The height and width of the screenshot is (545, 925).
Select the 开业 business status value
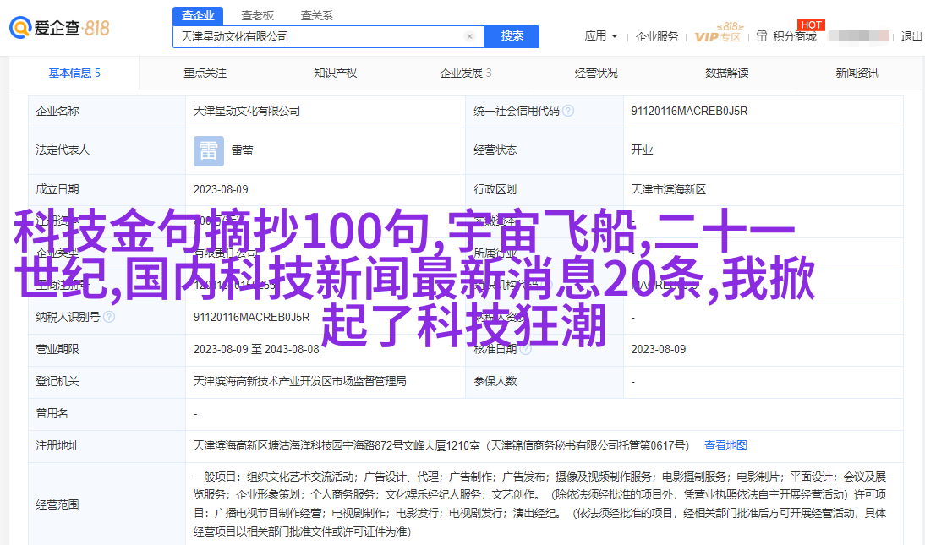pyautogui.click(x=642, y=150)
